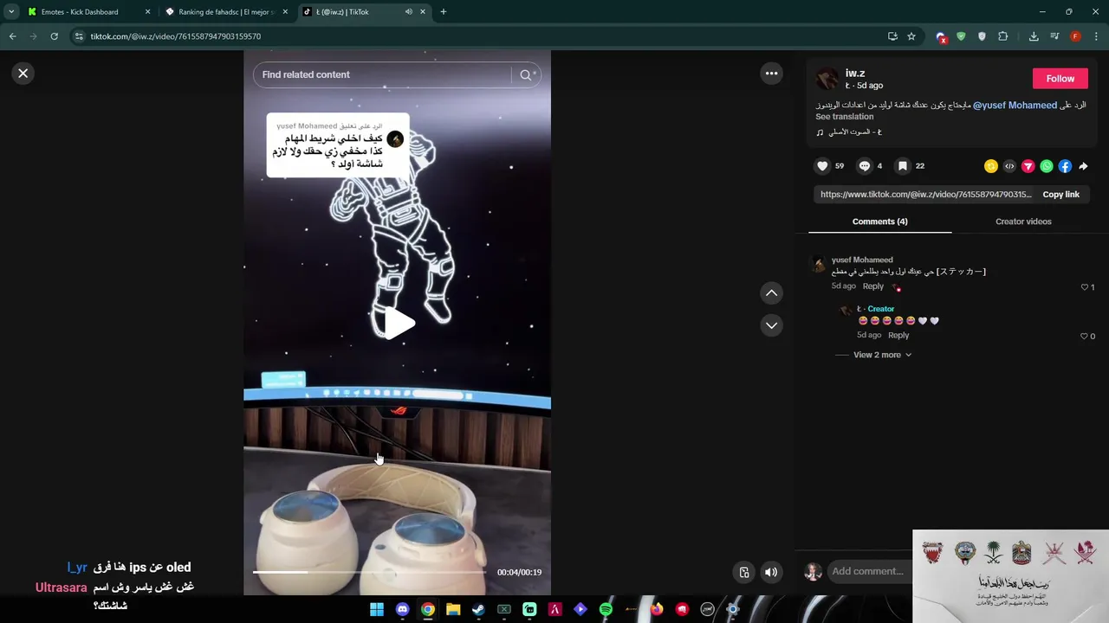Open media controls icon in toolbar
1109x623 pixels.
[x=1054, y=36]
